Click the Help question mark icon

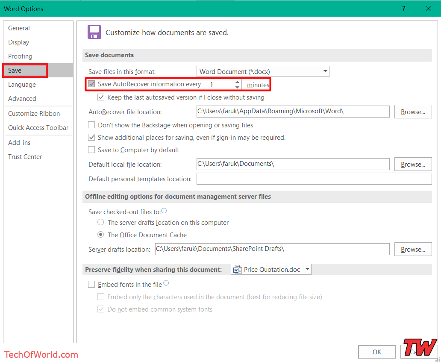(404, 9)
